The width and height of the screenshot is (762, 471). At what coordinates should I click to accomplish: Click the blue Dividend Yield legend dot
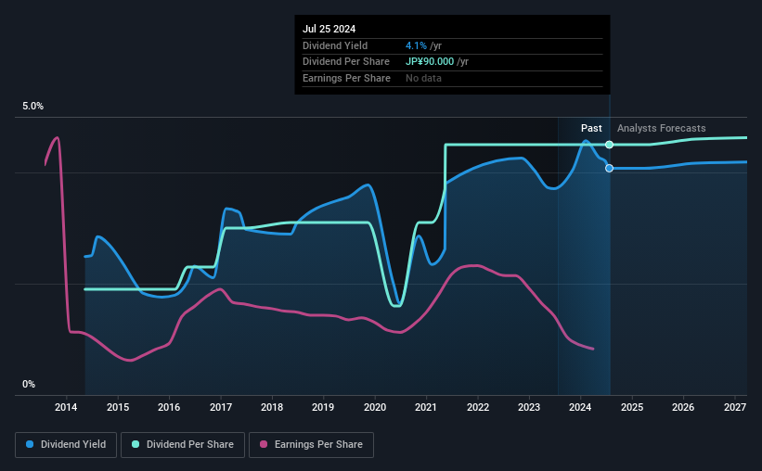(30, 444)
